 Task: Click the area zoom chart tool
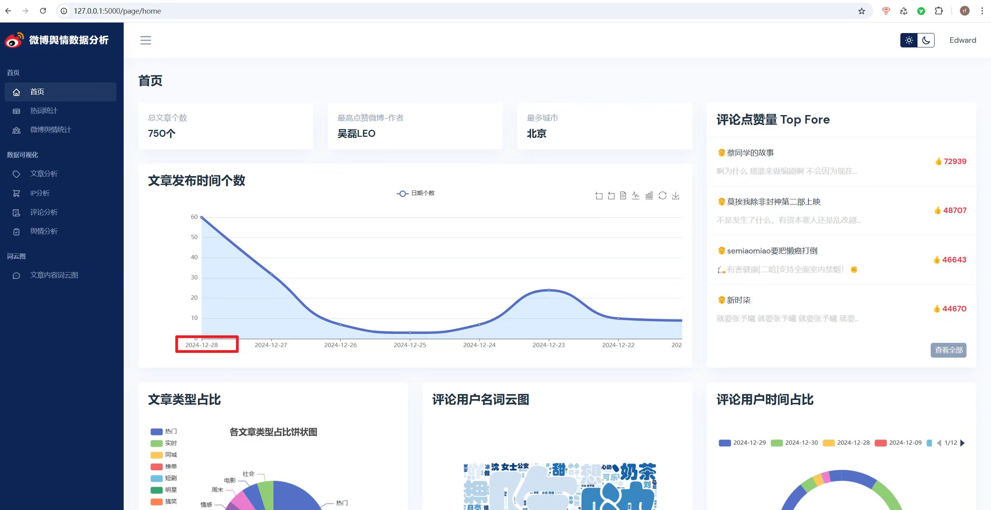pyautogui.click(x=599, y=196)
